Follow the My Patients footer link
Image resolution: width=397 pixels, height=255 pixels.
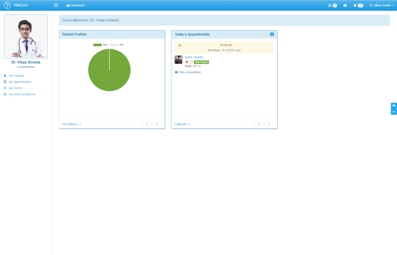tap(72, 124)
